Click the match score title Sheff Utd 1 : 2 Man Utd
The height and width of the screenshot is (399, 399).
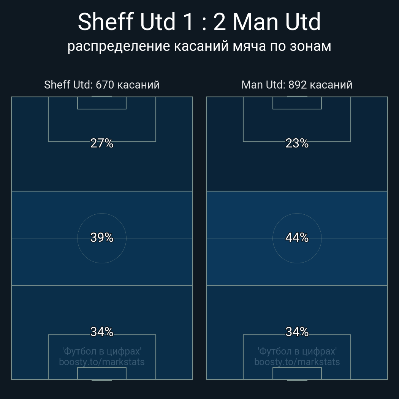(199, 22)
